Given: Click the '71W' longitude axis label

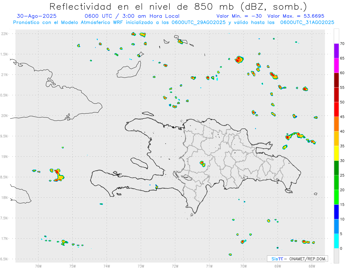Looking at the screenshot, I should pyautogui.click(x=209, y=266).
